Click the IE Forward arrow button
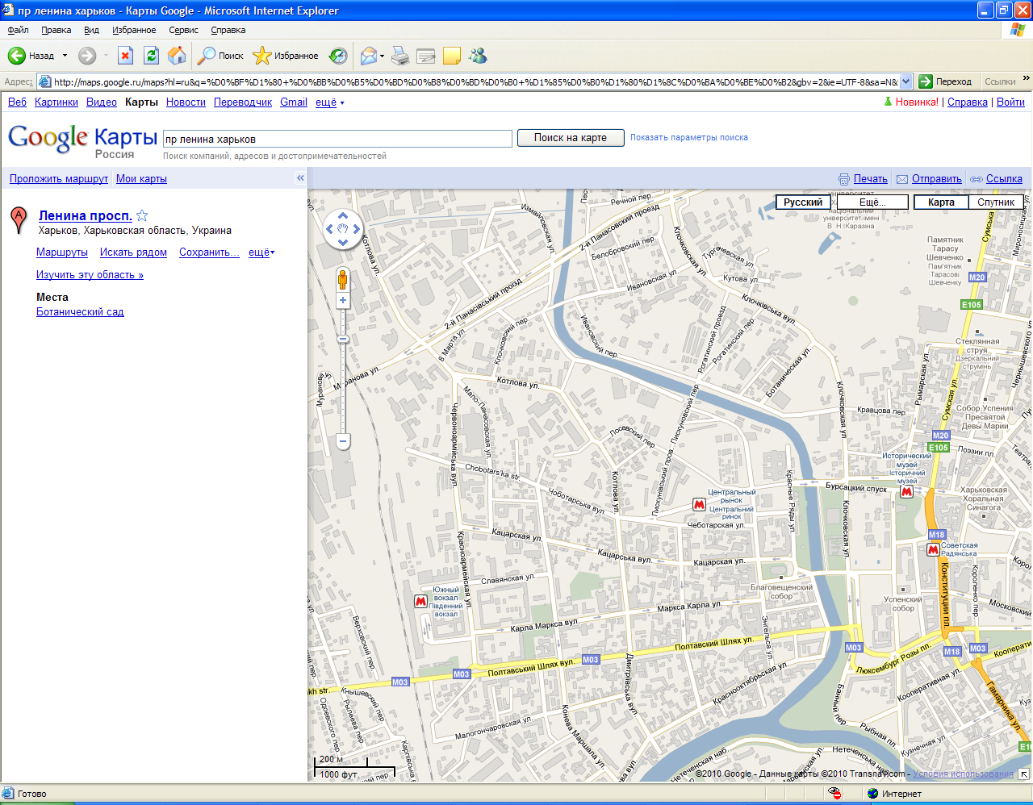This screenshot has height=805, width=1033. pos(87,56)
